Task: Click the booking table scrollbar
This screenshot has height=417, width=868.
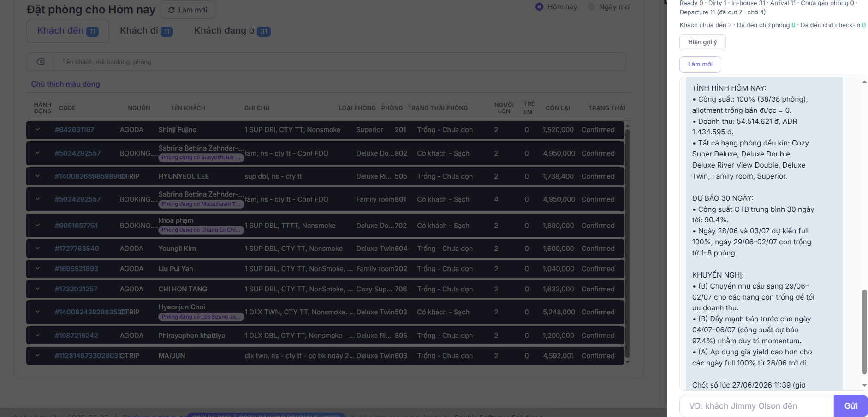Action: point(627,243)
